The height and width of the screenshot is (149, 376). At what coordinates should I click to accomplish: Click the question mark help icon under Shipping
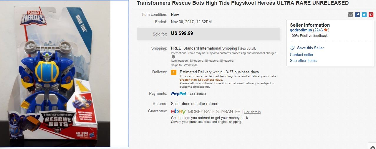coord(173,57)
